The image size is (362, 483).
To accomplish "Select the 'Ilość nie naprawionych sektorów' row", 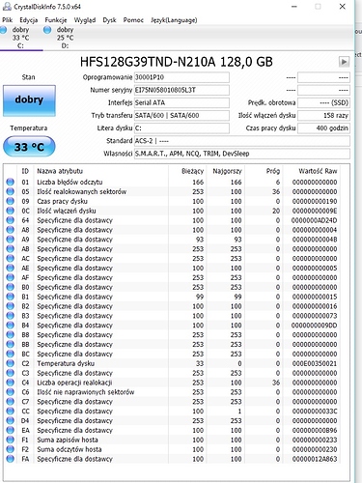I will [x=172, y=392].
